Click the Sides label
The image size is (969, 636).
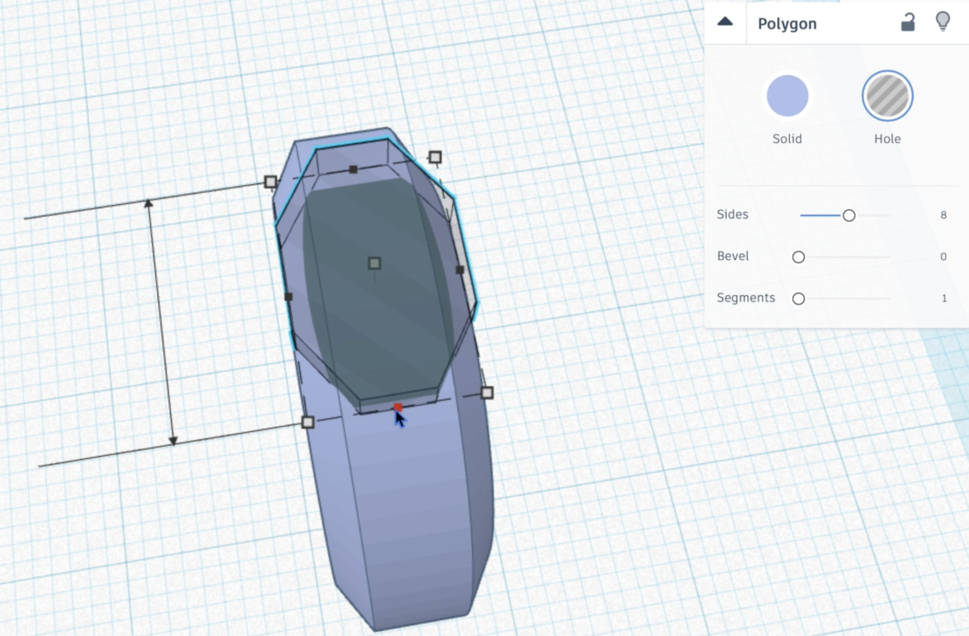coord(732,214)
